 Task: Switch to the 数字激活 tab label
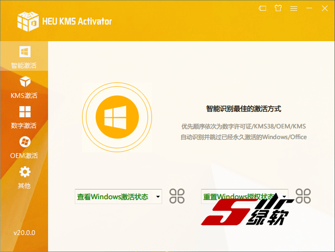24,126
